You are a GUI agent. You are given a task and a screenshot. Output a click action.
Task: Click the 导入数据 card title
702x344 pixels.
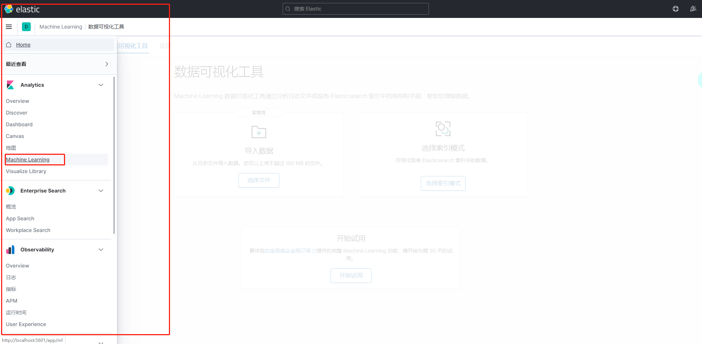tap(259, 151)
